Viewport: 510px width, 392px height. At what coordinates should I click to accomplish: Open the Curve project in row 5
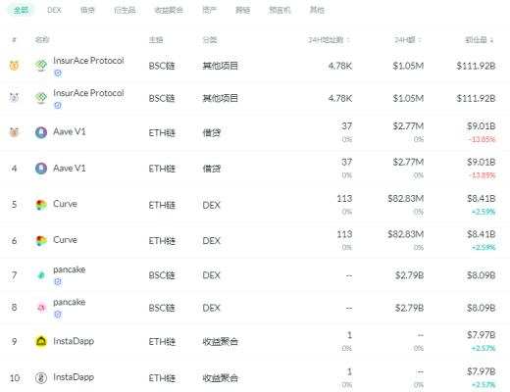(x=65, y=204)
